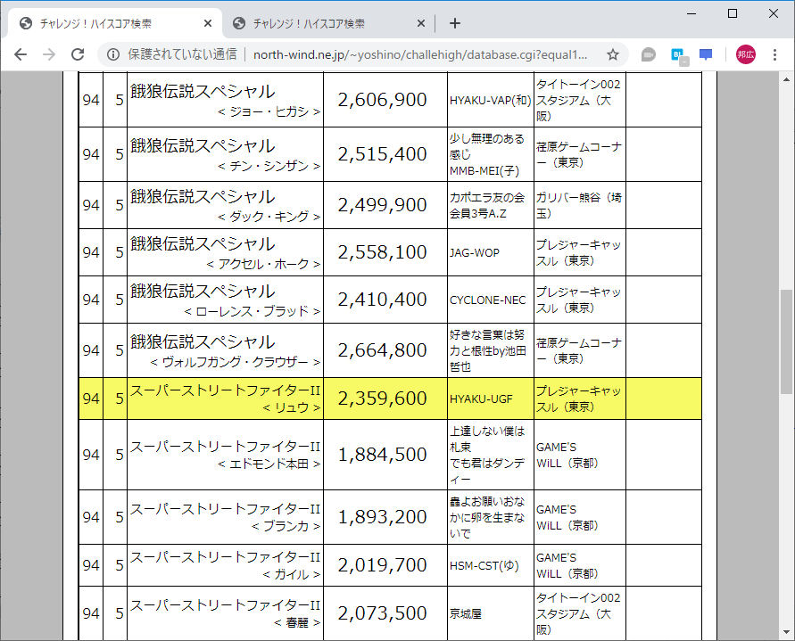Screen dimensions: 795x641
Task: Open Chrome's three-dot menu
Action: [774, 54]
